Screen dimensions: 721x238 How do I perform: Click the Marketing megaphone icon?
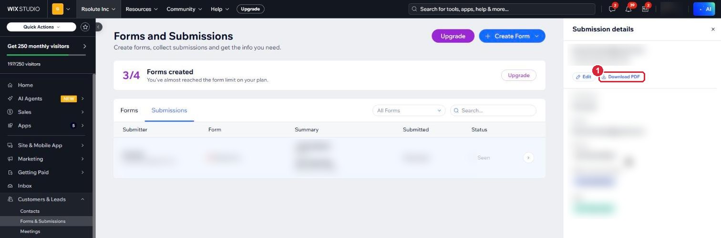tap(10, 159)
